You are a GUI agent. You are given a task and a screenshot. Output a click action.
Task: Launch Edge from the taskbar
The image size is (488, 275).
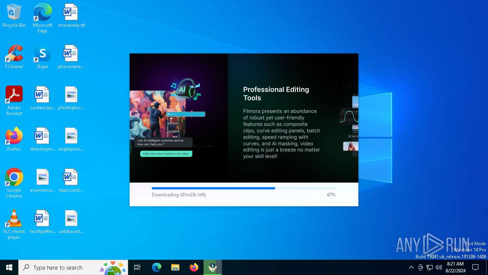[157, 267]
